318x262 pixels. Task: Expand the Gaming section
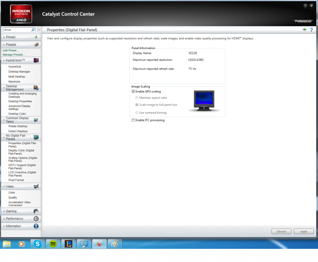click(4, 211)
